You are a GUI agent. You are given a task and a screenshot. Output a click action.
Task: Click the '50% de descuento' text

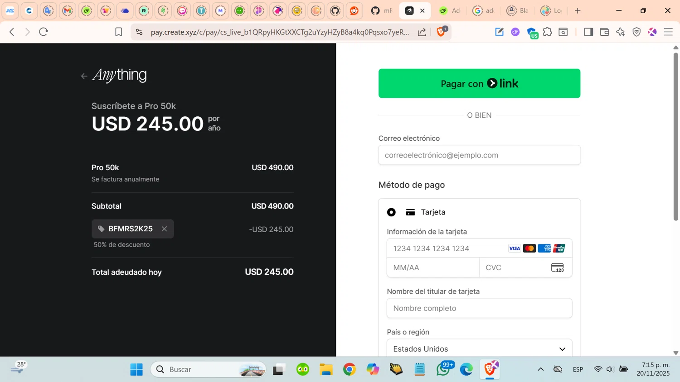(x=121, y=245)
